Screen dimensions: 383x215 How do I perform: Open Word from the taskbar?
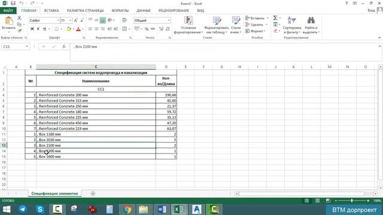(162, 209)
